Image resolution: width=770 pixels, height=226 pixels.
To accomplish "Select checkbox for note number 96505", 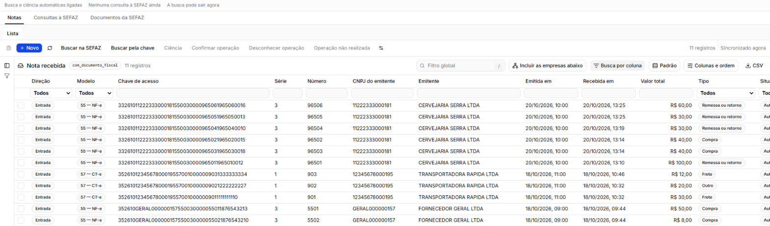I will [x=21, y=117].
